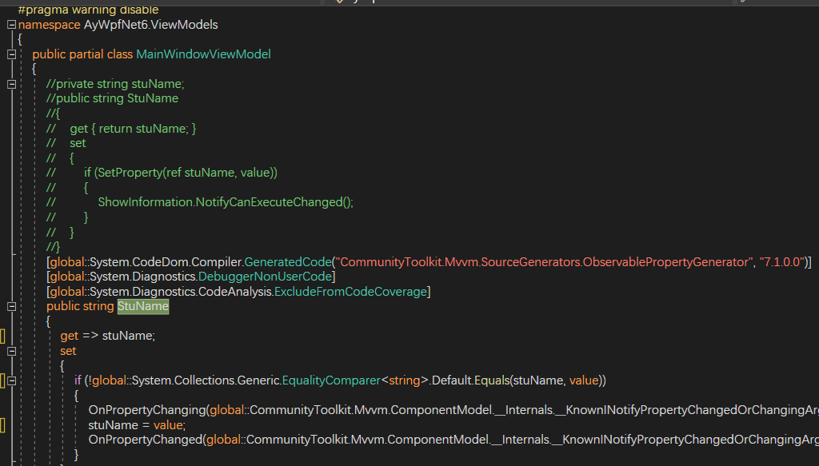The width and height of the screenshot is (819, 466).
Task: Select the highlighted StuName identifier
Action: [x=142, y=306]
